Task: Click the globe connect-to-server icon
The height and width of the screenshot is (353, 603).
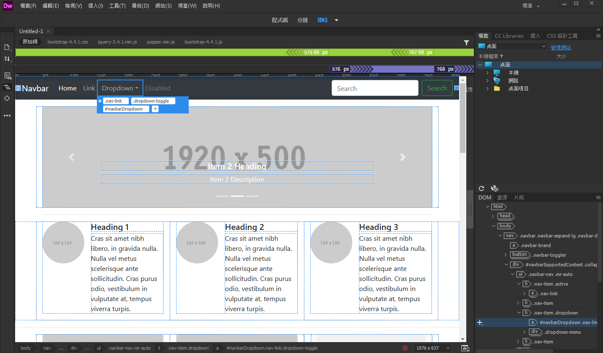Action: coord(494,188)
